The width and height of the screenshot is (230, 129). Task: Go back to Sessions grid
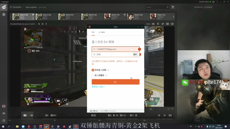coord(16,7)
